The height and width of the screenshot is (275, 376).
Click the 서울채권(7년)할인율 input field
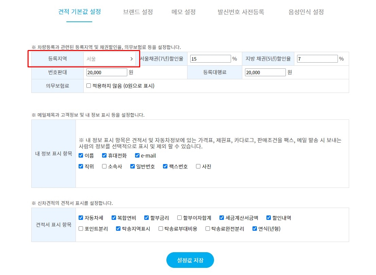coord(210,59)
